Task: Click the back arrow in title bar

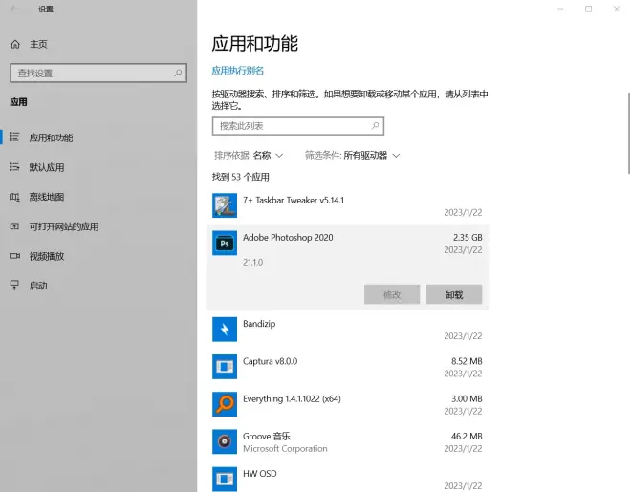Action: click(15, 9)
